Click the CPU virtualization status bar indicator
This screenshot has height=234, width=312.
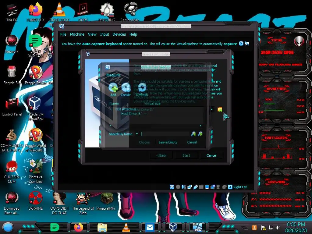click(218, 187)
